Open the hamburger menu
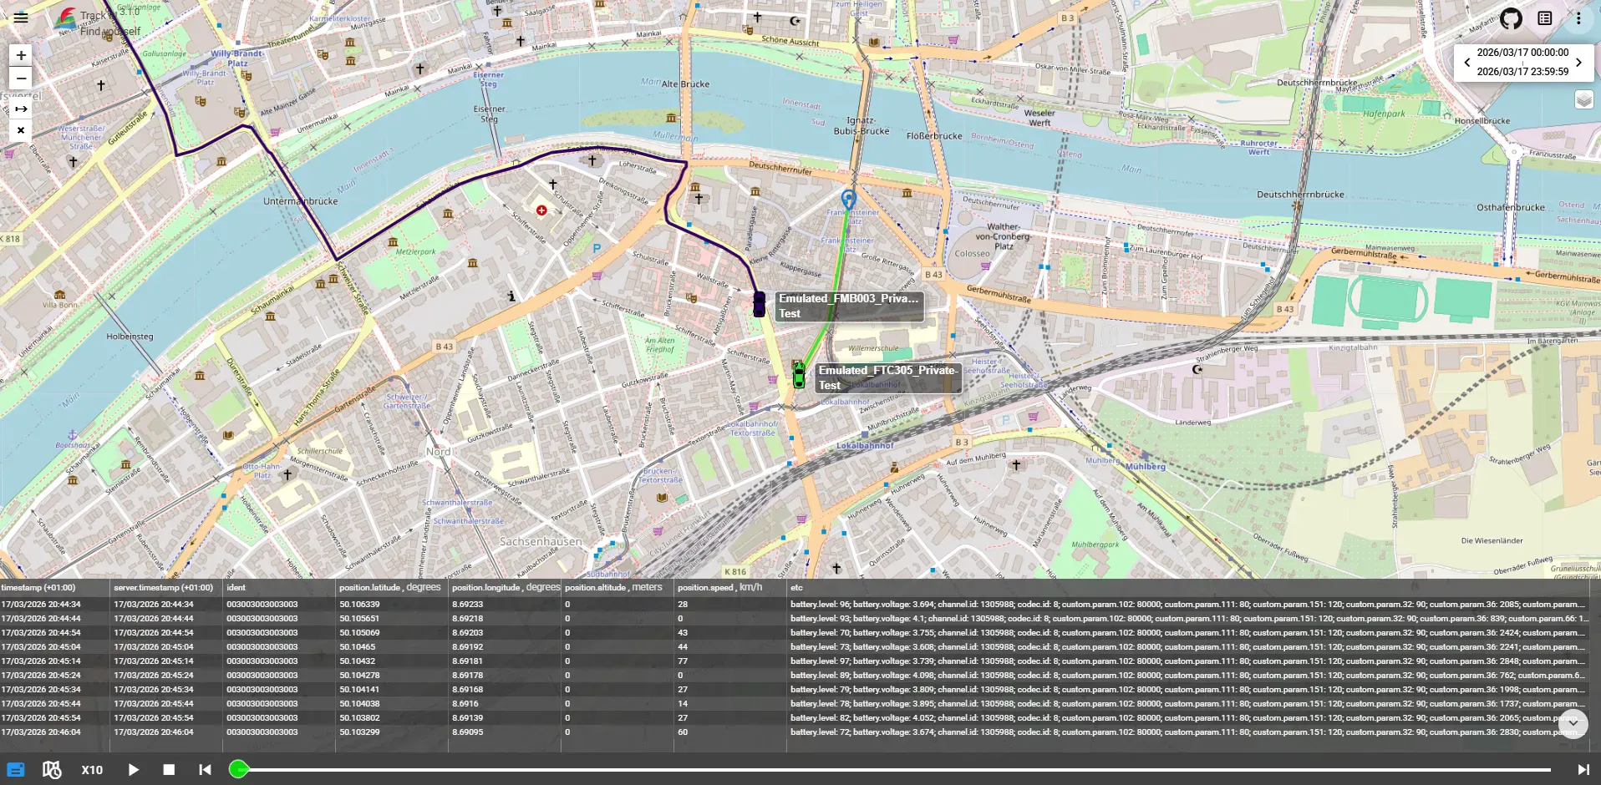Viewport: 1601px width, 785px height. coord(21,18)
